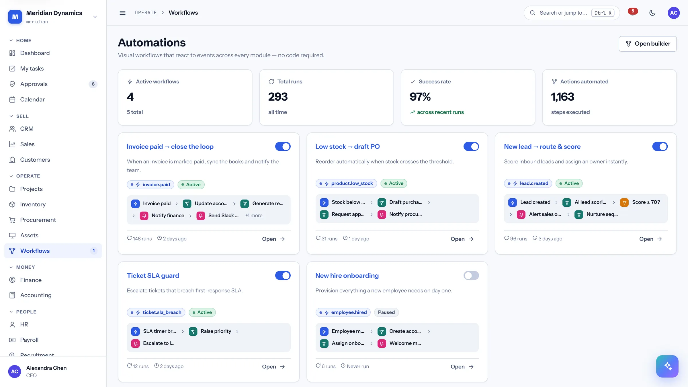Viewport: 688px width, 387px height.
Task: Go to Approvals in the sidebar
Action: click(53, 84)
